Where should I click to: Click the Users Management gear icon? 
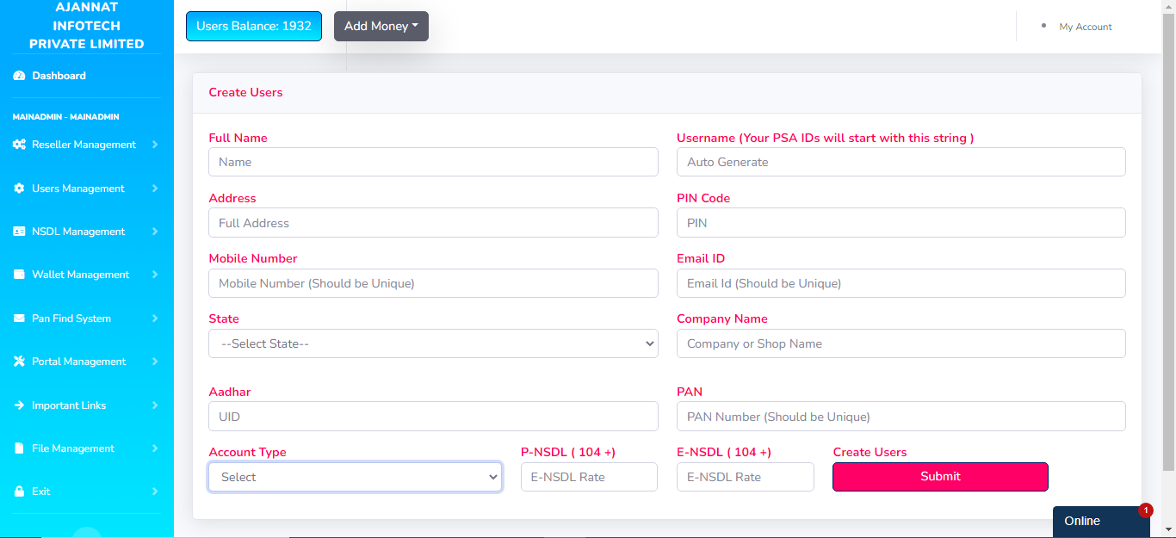click(x=19, y=189)
